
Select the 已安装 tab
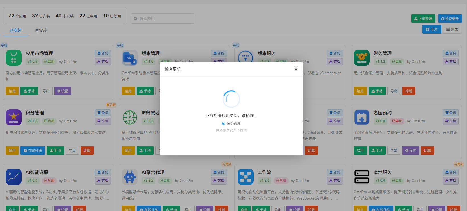coord(15,30)
